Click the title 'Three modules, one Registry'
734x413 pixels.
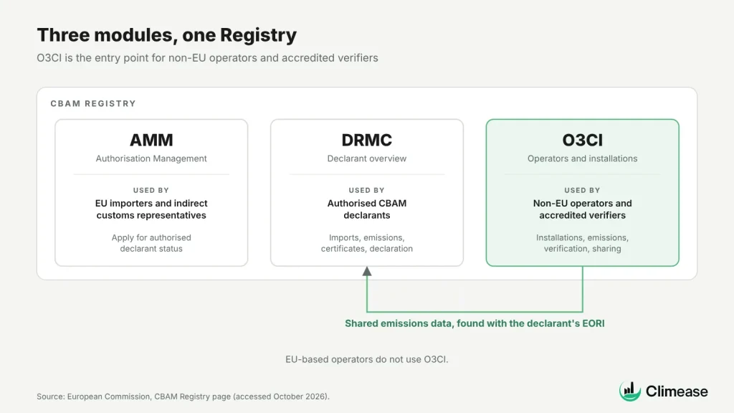coord(166,35)
